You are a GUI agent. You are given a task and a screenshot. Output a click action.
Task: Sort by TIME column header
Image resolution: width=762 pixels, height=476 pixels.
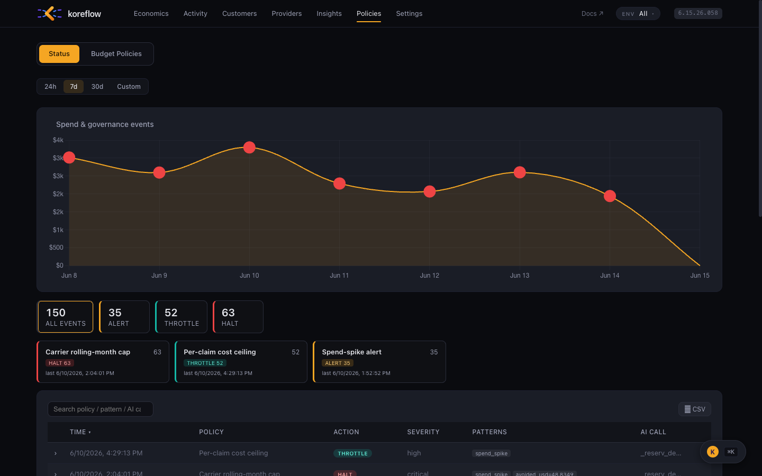pos(80,432)
